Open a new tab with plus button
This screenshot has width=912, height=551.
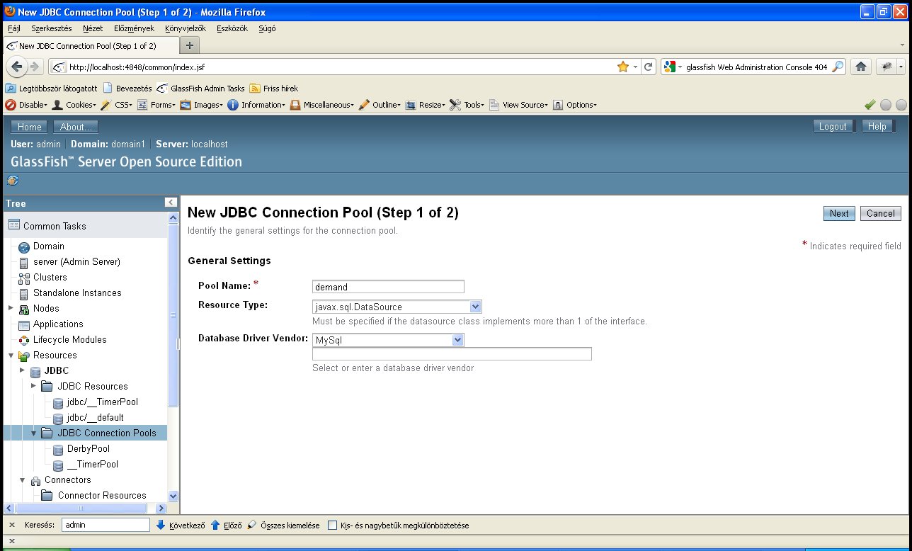189,45
